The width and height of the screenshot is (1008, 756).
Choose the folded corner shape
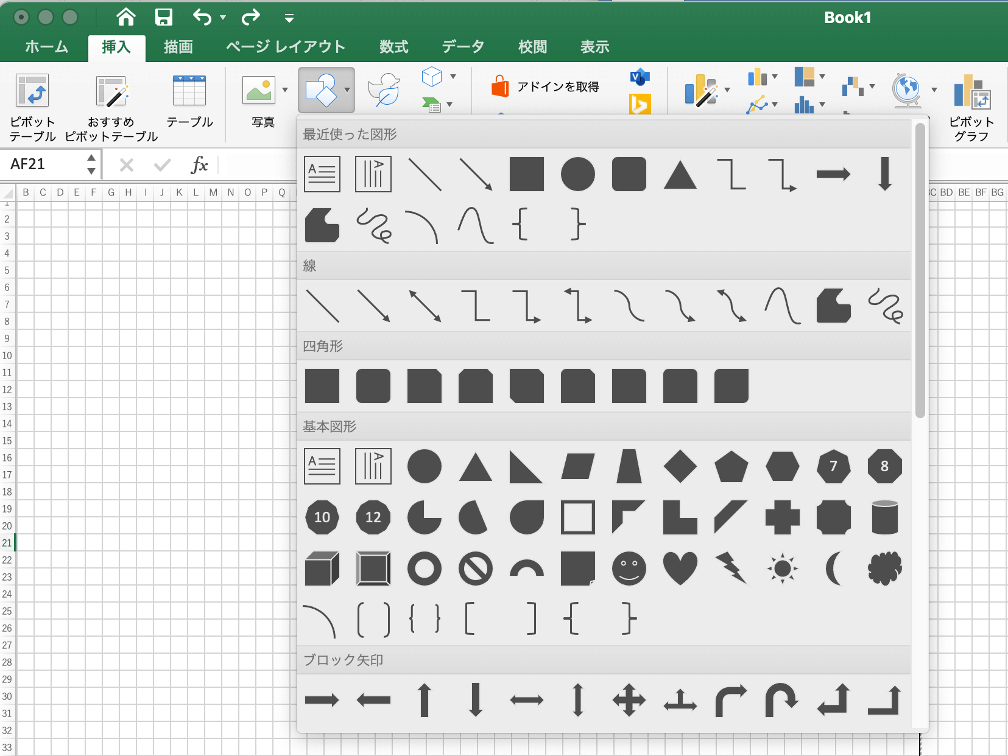click(578, 569)
